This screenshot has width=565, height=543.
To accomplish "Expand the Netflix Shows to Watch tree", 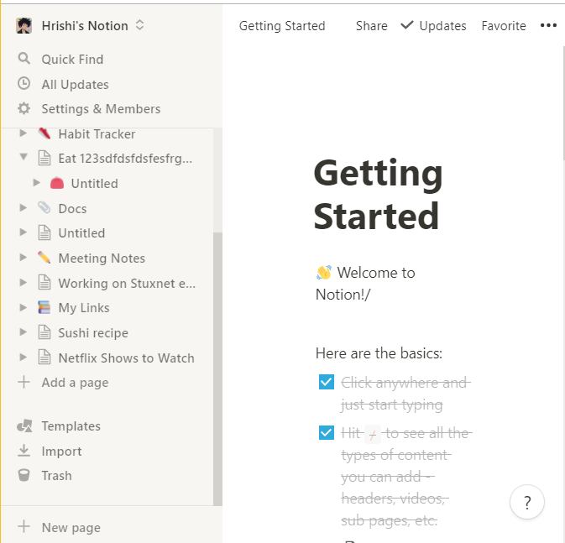I will click(23, 357).
